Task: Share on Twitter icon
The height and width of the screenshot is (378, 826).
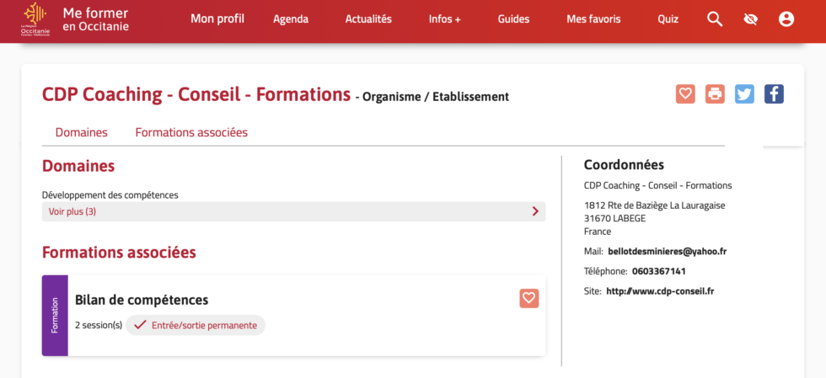Action: tap(744, 94)
